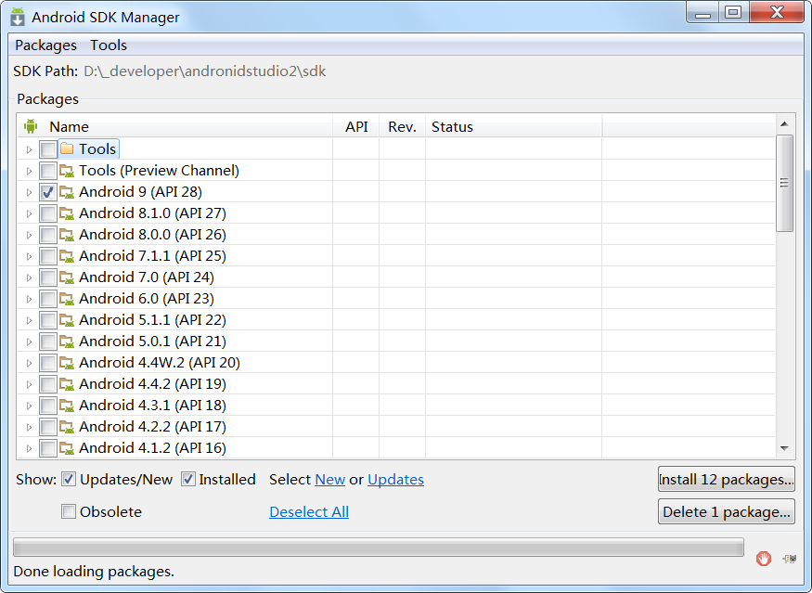Click the SDK Path value text
Screen dimensions: 812x593
coord(204,71)
